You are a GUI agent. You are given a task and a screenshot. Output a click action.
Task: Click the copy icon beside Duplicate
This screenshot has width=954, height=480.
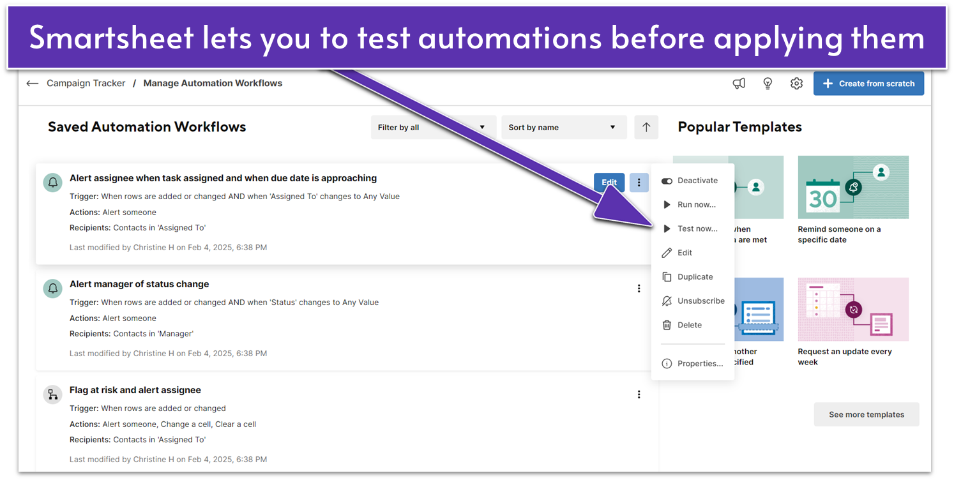pyautogui.click(x=667, y=277)
